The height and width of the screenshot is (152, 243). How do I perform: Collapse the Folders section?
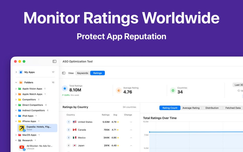16,82
